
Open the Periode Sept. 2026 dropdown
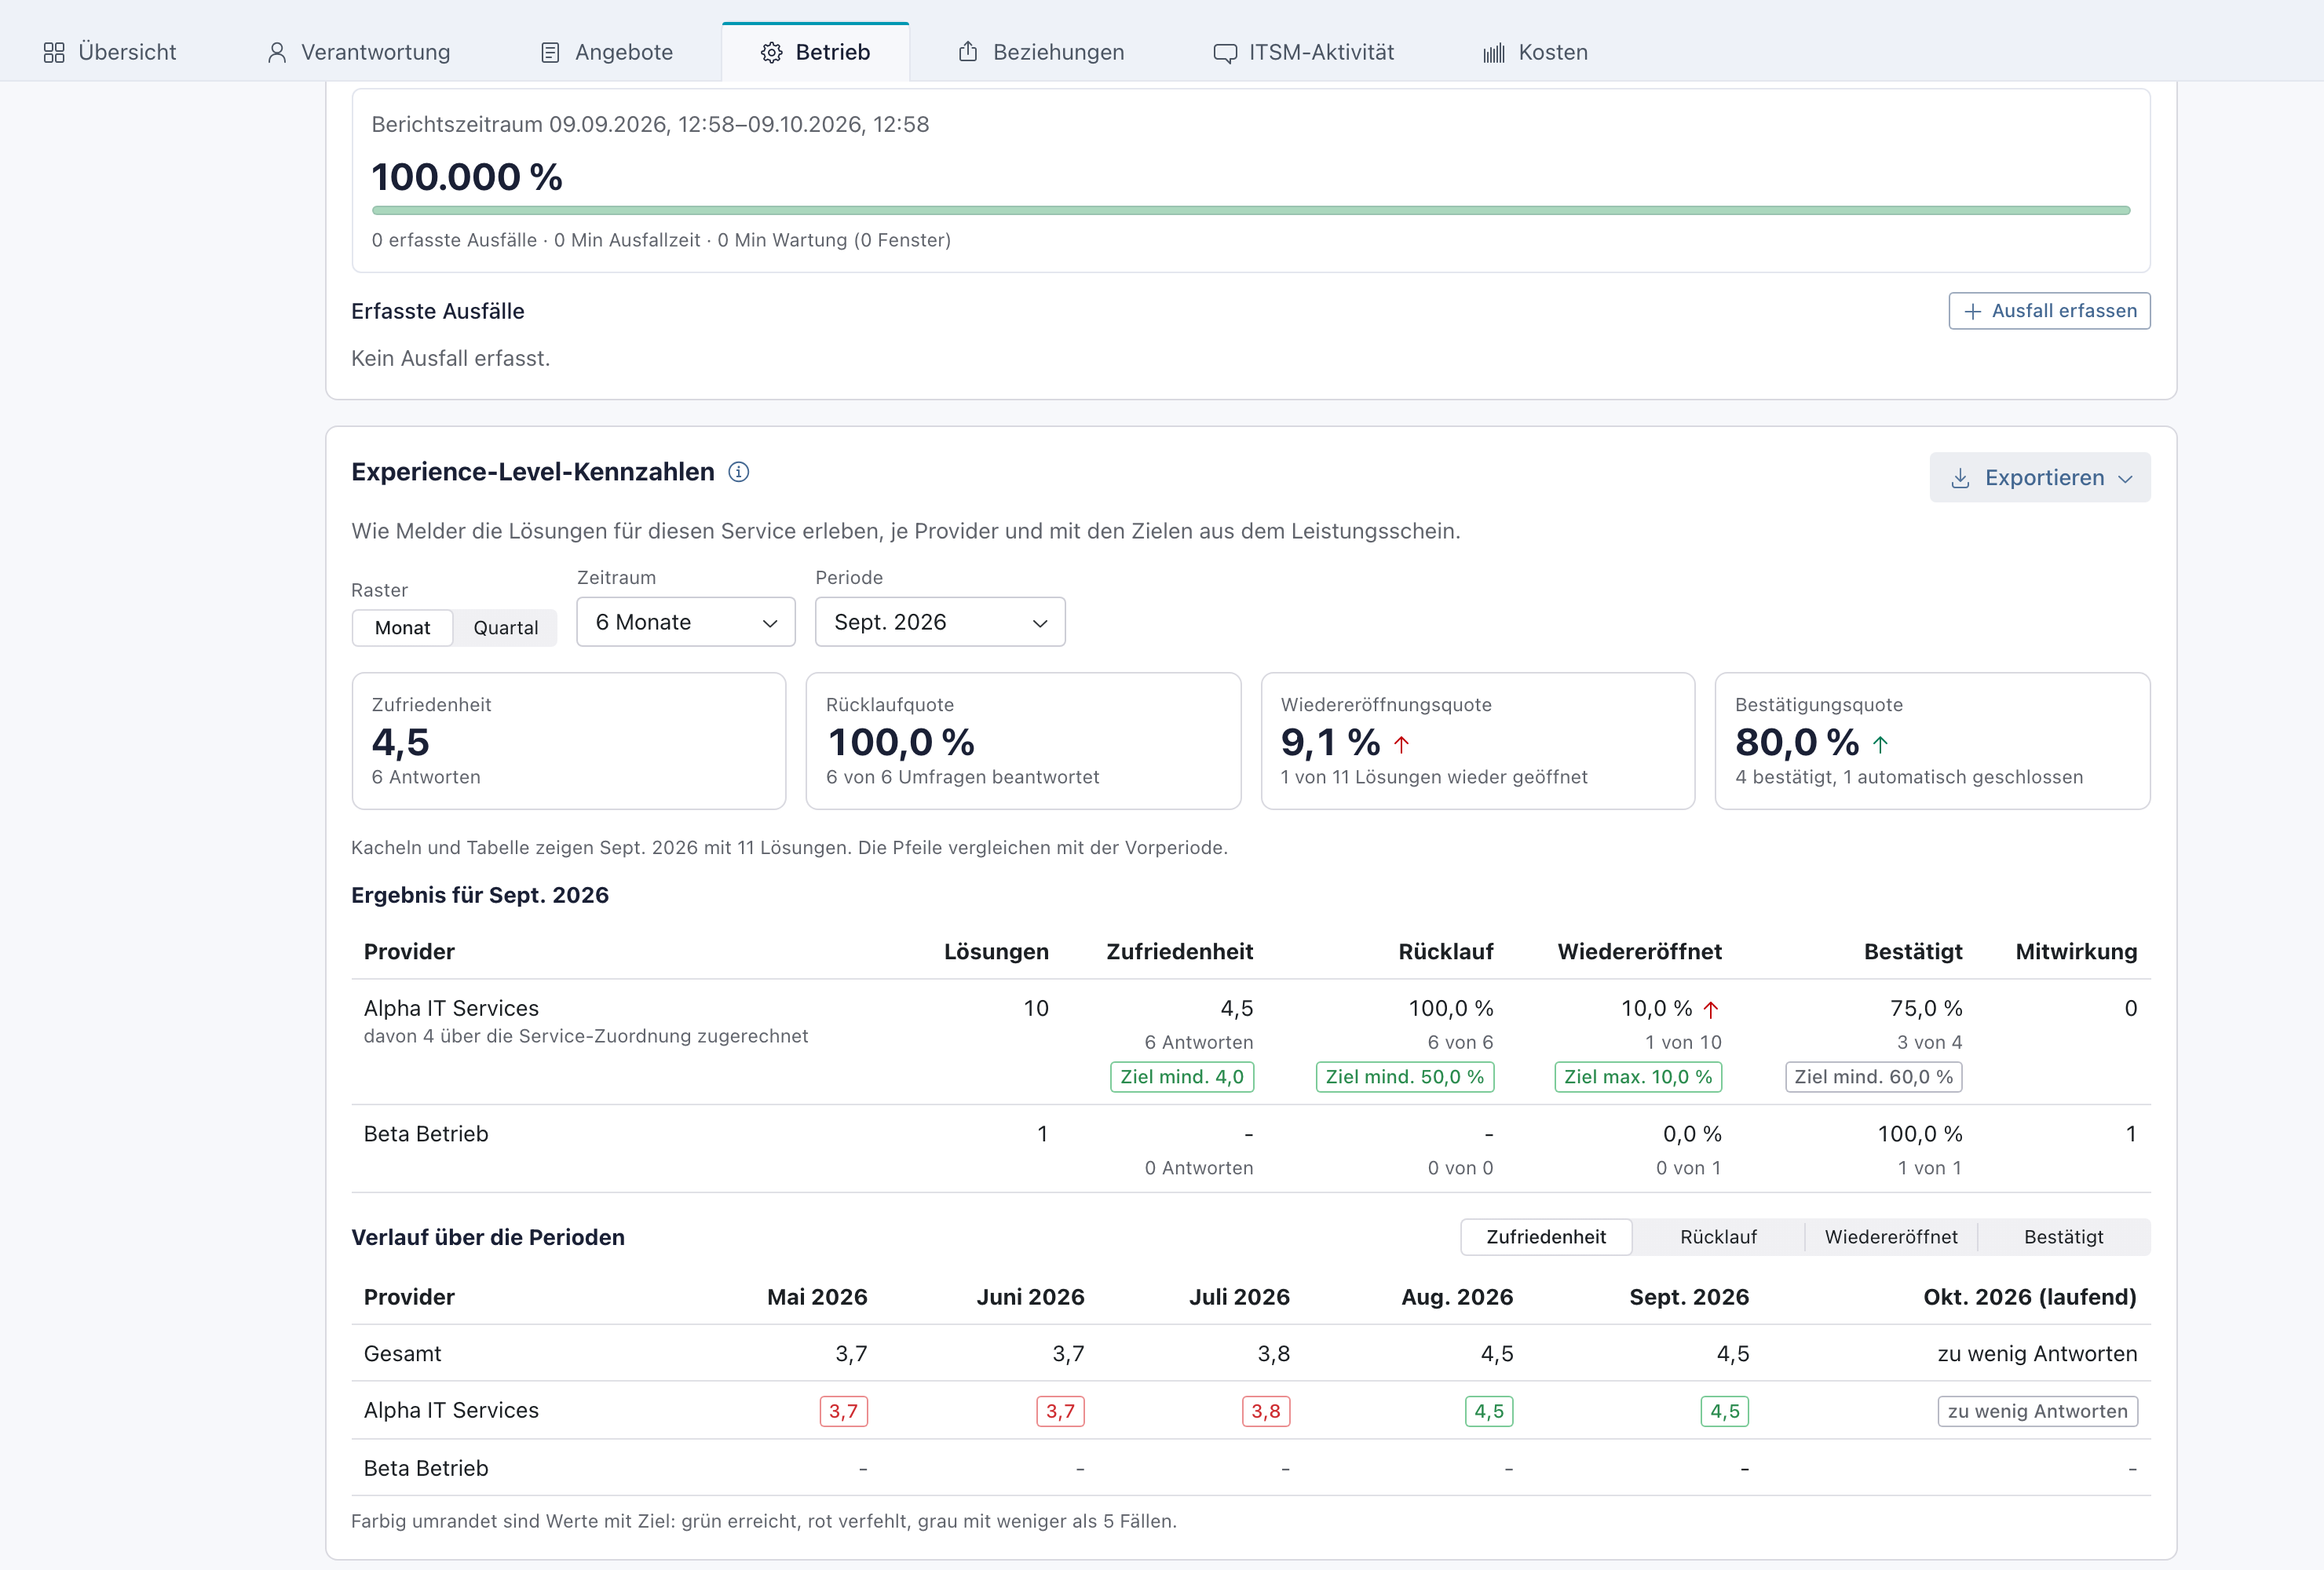(940, 622)
